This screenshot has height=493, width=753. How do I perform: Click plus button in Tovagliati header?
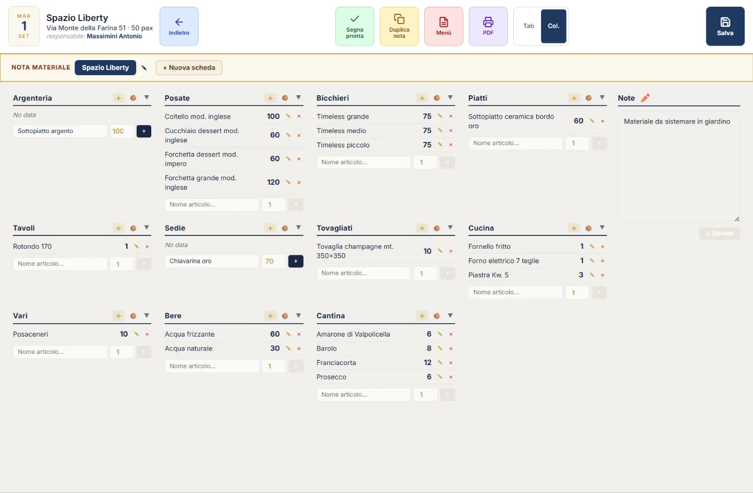tap(422, 228)
